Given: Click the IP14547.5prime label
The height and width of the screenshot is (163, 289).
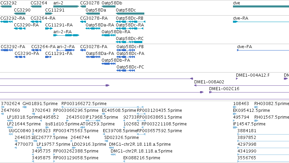Looking at the screenshot, I should (249, 124).
